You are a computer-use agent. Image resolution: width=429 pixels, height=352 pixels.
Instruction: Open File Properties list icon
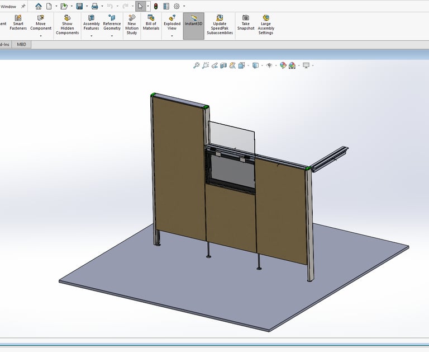[x=166, y=6]
